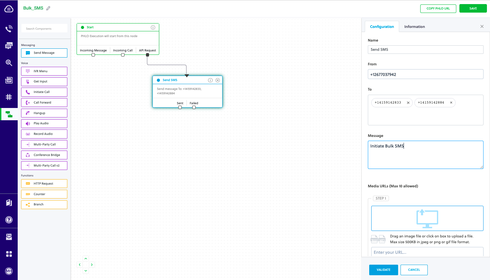This screenshot has width=490, height=280.
Task: Switch to the Information tab
Action: click(414, 27)
